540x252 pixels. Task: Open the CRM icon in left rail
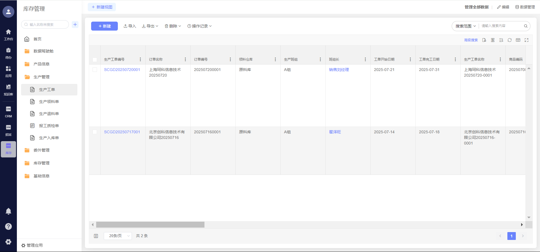[x=8, y=112]
